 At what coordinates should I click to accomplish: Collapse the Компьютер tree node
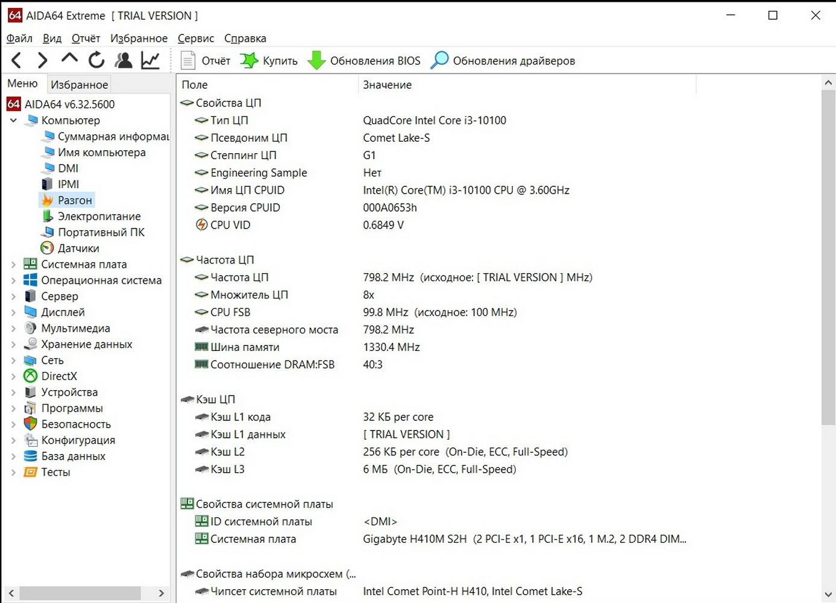pyautogui.click(x=13, y=120)
